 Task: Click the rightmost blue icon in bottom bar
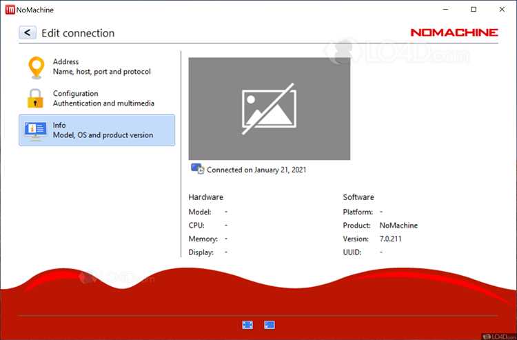(x=270, y=325)
